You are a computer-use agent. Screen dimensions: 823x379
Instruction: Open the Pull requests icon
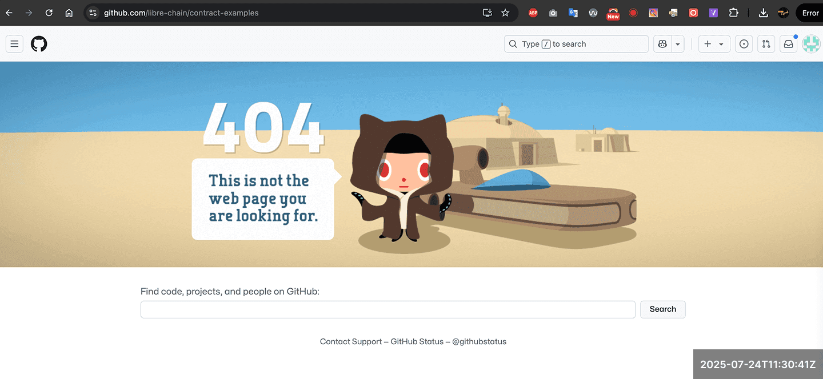766,44
